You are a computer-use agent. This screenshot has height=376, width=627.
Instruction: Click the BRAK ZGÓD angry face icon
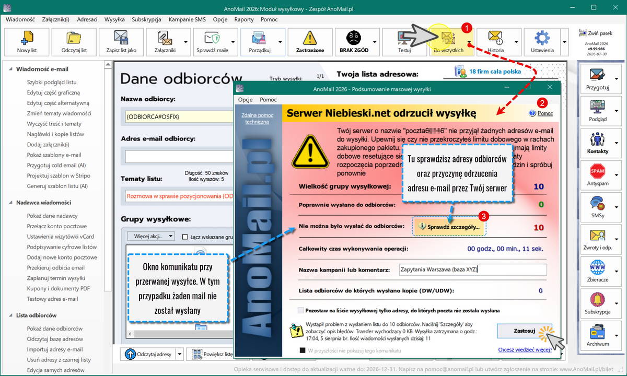click(354, 38)
